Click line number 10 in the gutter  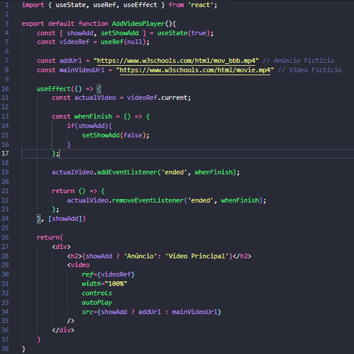[5, 89]
